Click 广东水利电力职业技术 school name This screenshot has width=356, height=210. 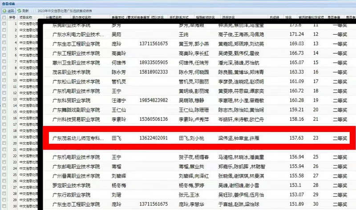[x=78, y=35]
